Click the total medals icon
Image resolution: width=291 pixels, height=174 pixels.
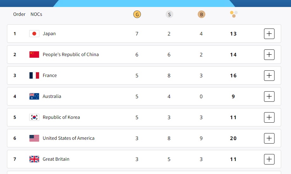pyautogui.click(x=234, y=14)
